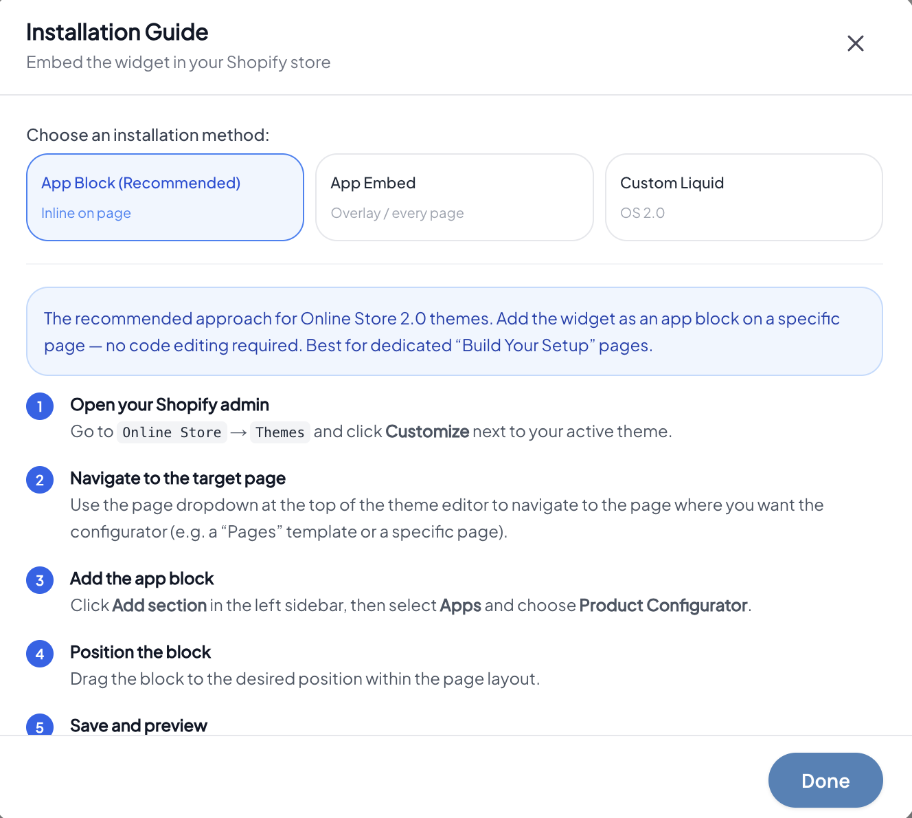Click the step 5 number badge

[x=40, y=725]
